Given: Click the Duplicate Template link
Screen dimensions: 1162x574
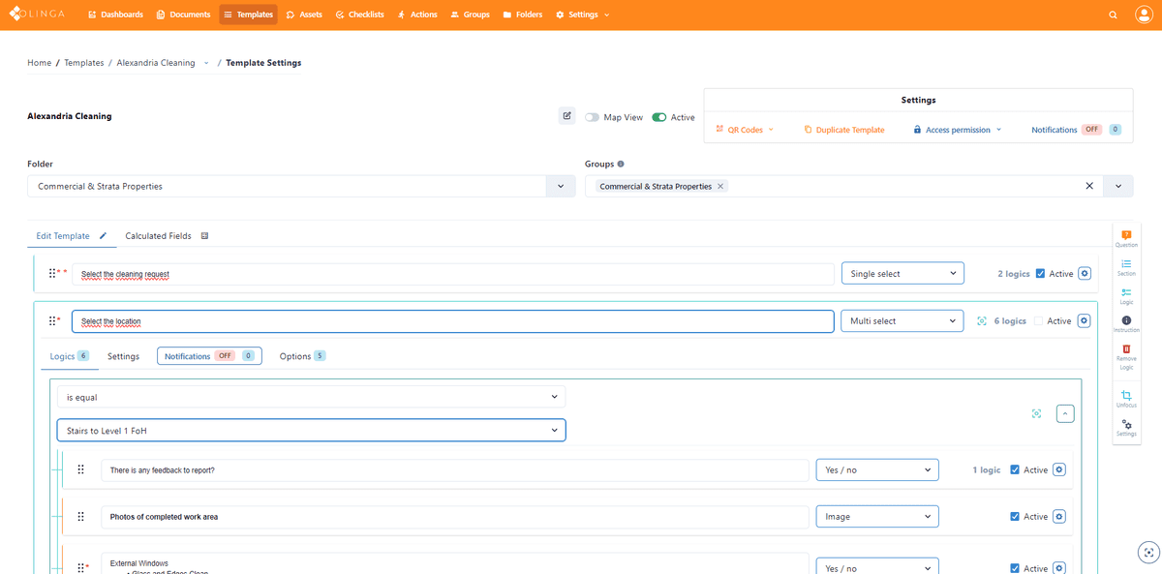Looking at the screenshot, I should pyautogui.click(x=843, y=130).
